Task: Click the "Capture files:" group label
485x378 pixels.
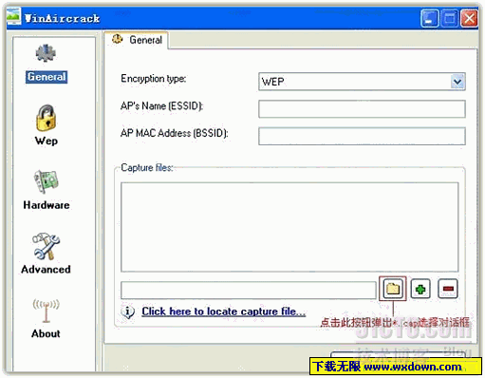Action: (x=147, y=167)
